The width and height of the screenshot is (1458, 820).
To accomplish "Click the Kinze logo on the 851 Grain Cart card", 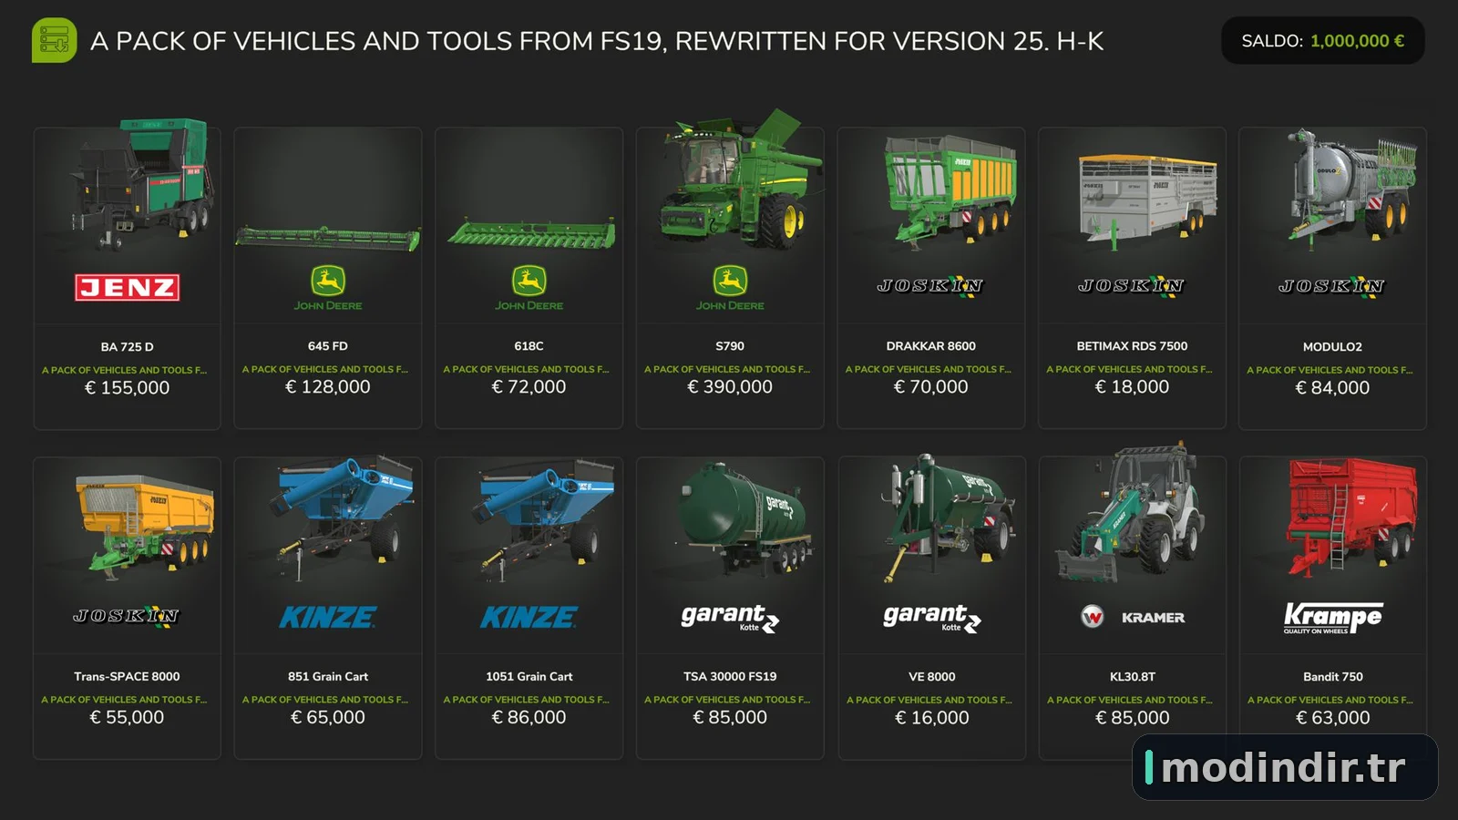I will point(328,618).
